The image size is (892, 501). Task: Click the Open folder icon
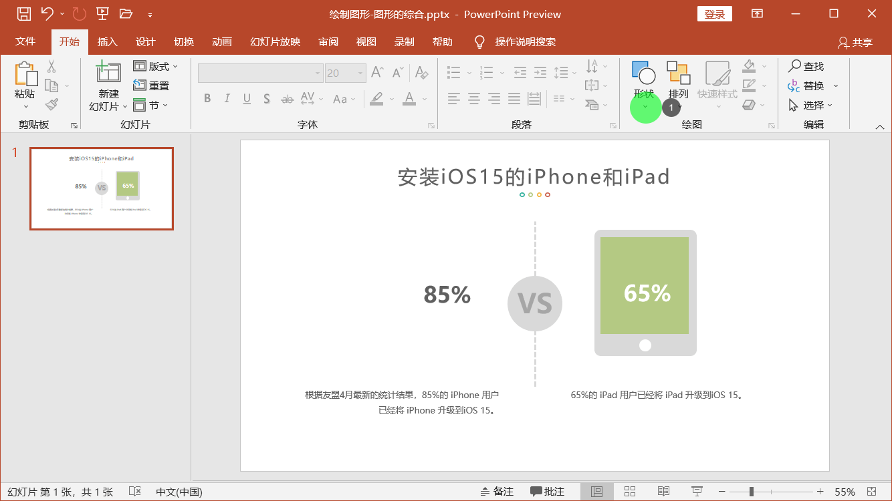click(x=126, y=13)
